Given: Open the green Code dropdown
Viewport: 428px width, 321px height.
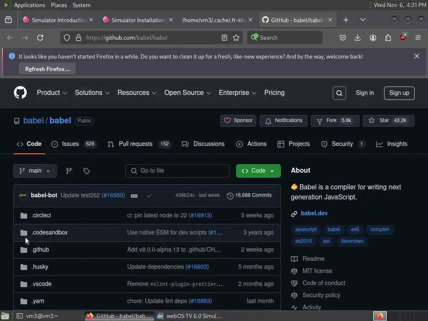Looking at the screenshot, I should 258,171.
